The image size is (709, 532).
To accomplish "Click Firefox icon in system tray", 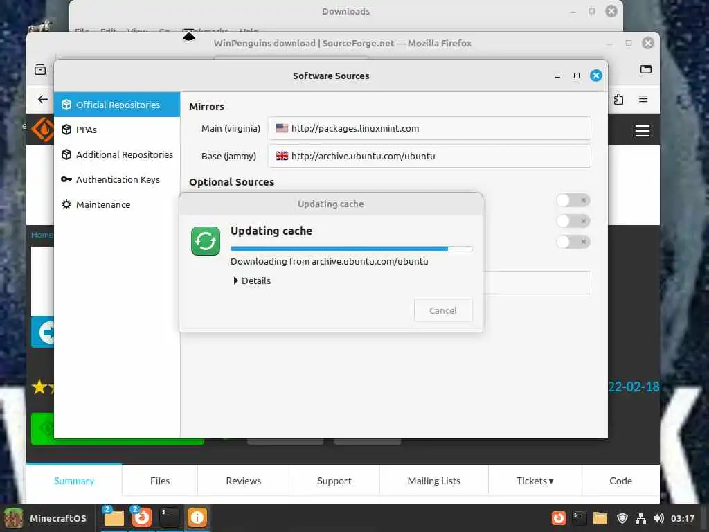I will 559,518.
